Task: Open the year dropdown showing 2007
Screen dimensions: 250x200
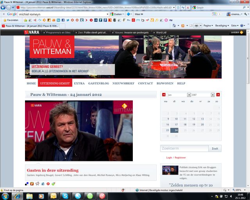Action: [x=212, y=95]
